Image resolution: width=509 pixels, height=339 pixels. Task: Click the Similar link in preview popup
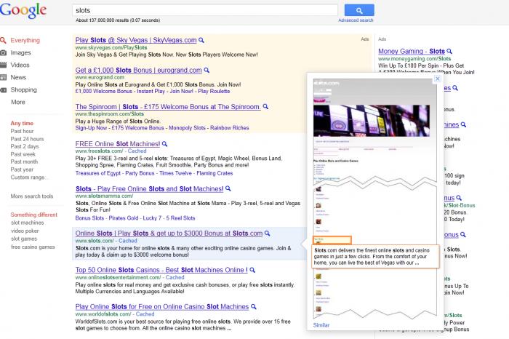point(321,325)
